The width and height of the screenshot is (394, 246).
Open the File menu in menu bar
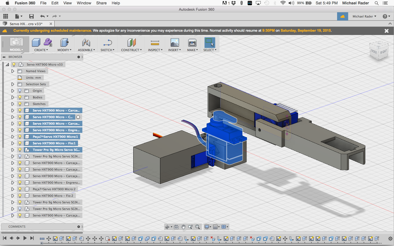tap(43, 3)
